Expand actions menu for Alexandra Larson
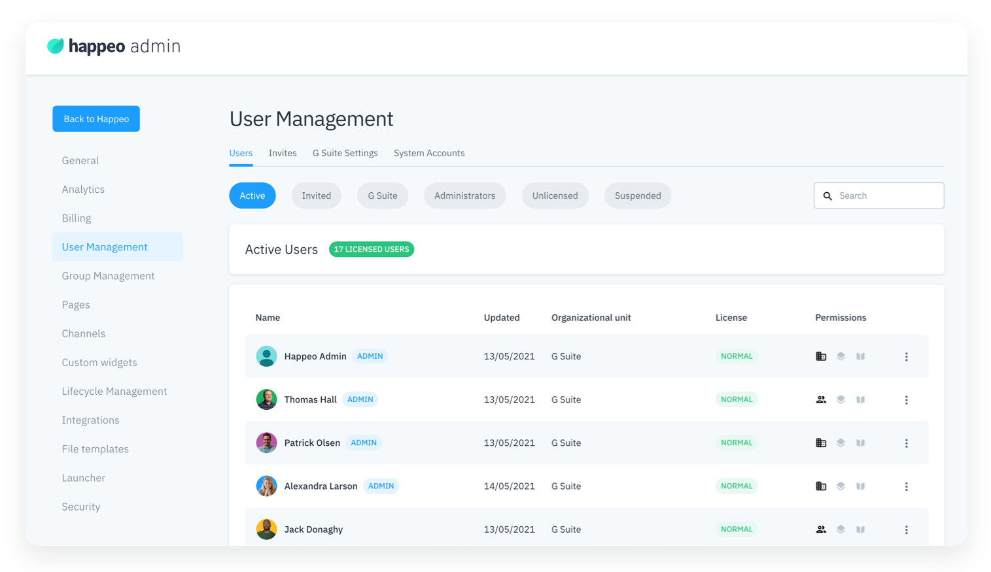 906,486
